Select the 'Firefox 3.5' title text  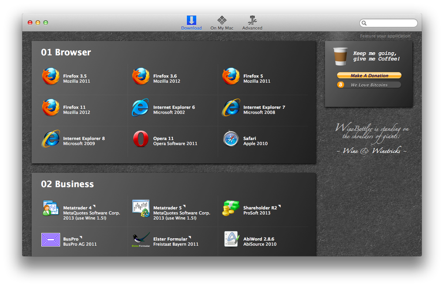click(x=75, y=76)
